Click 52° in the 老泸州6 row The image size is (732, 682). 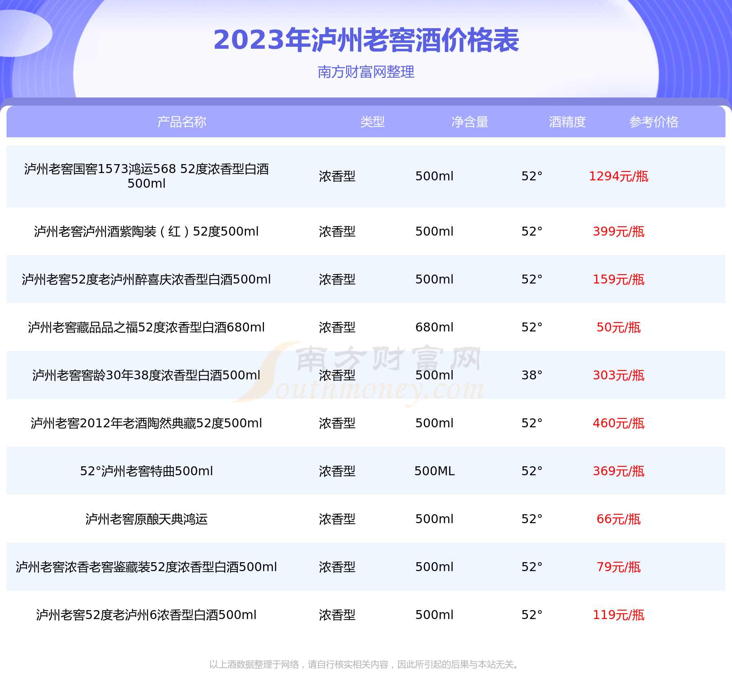tap(532, 615)
